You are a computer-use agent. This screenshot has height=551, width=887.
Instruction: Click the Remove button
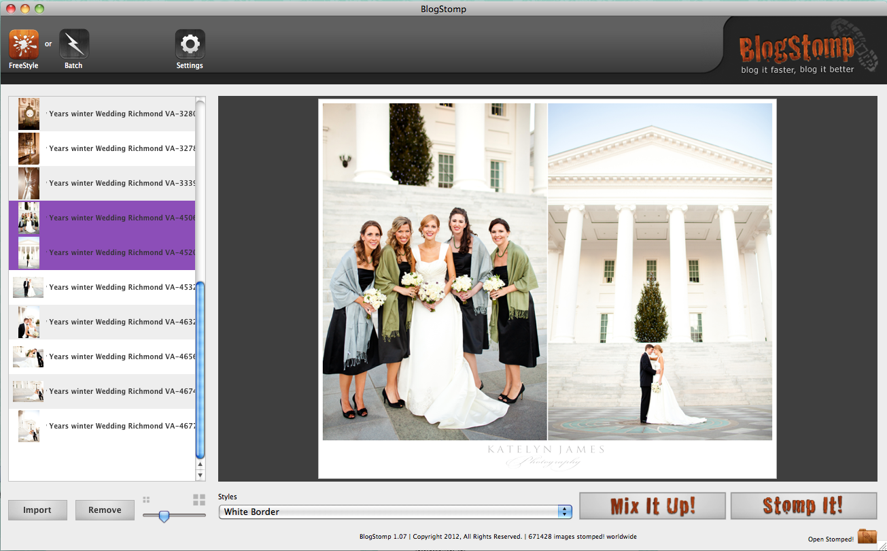(105, 510)
